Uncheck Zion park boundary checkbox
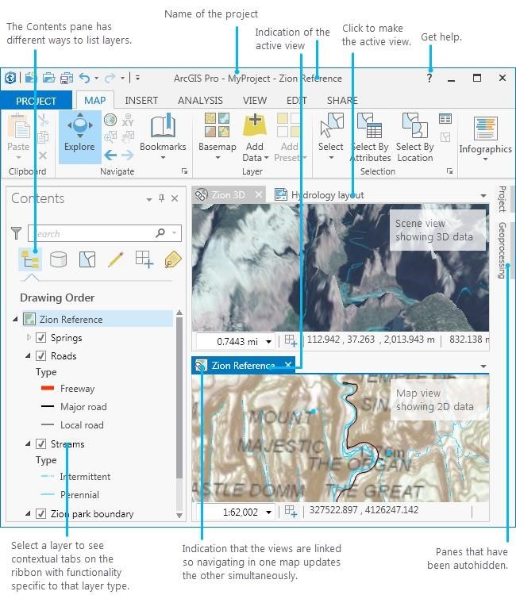 (40, 513)
